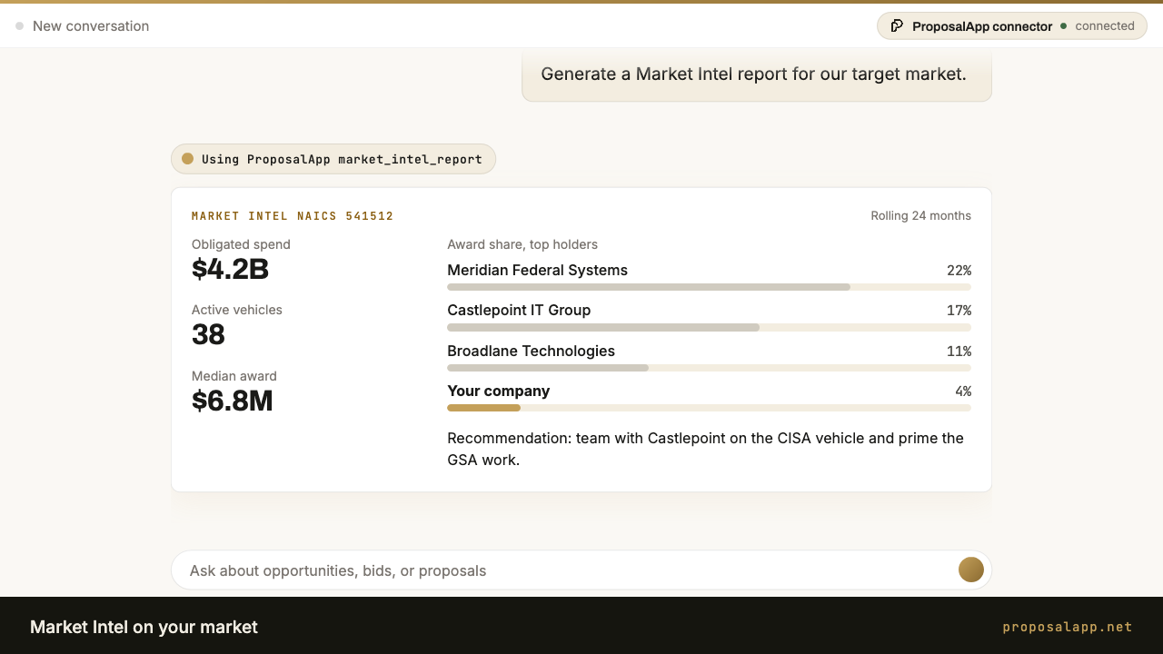The width and height of the screenshot is (1163, 654).
Task: Click the New conversation title
Action: tap(91, 26)
